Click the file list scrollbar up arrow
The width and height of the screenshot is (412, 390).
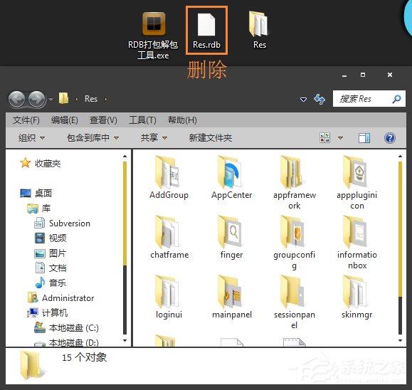pos(400,157)
